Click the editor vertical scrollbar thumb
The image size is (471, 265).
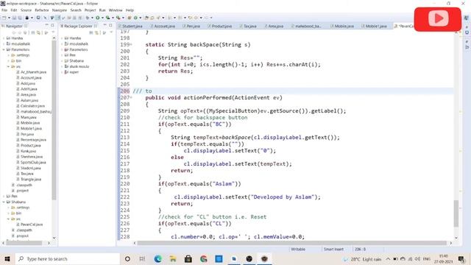click(456, 213)
